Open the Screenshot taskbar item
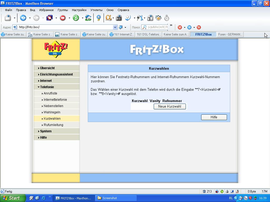Screen dimensions: 270x202 [116, 198]
